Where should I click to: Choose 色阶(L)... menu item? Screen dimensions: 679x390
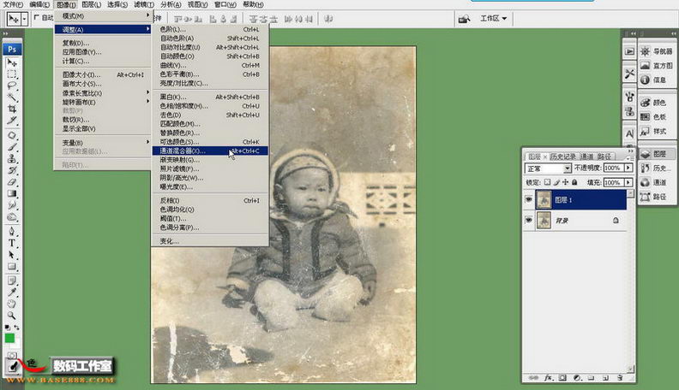coord(210,29)
